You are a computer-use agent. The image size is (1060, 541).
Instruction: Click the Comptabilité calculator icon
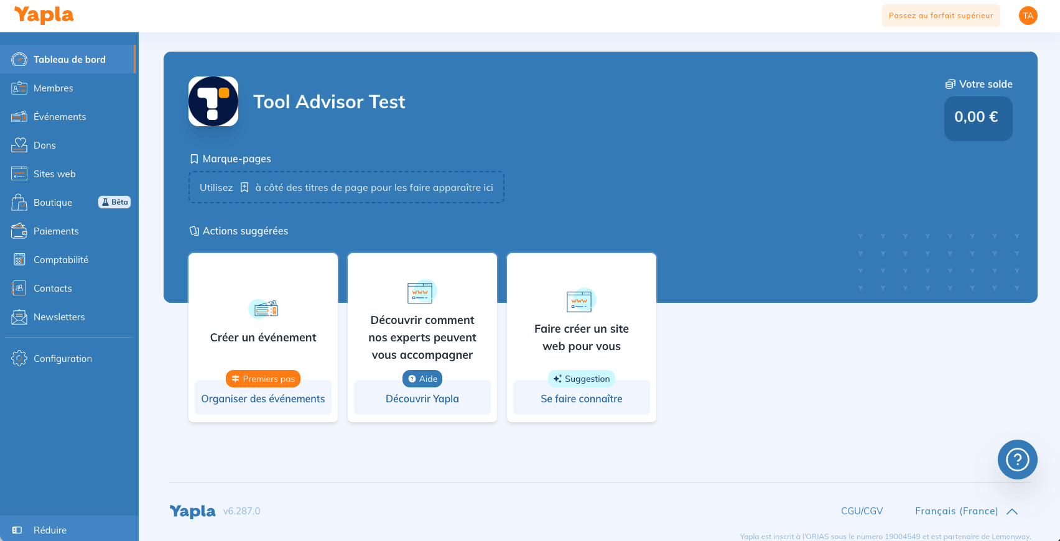[x=19, y=259]
